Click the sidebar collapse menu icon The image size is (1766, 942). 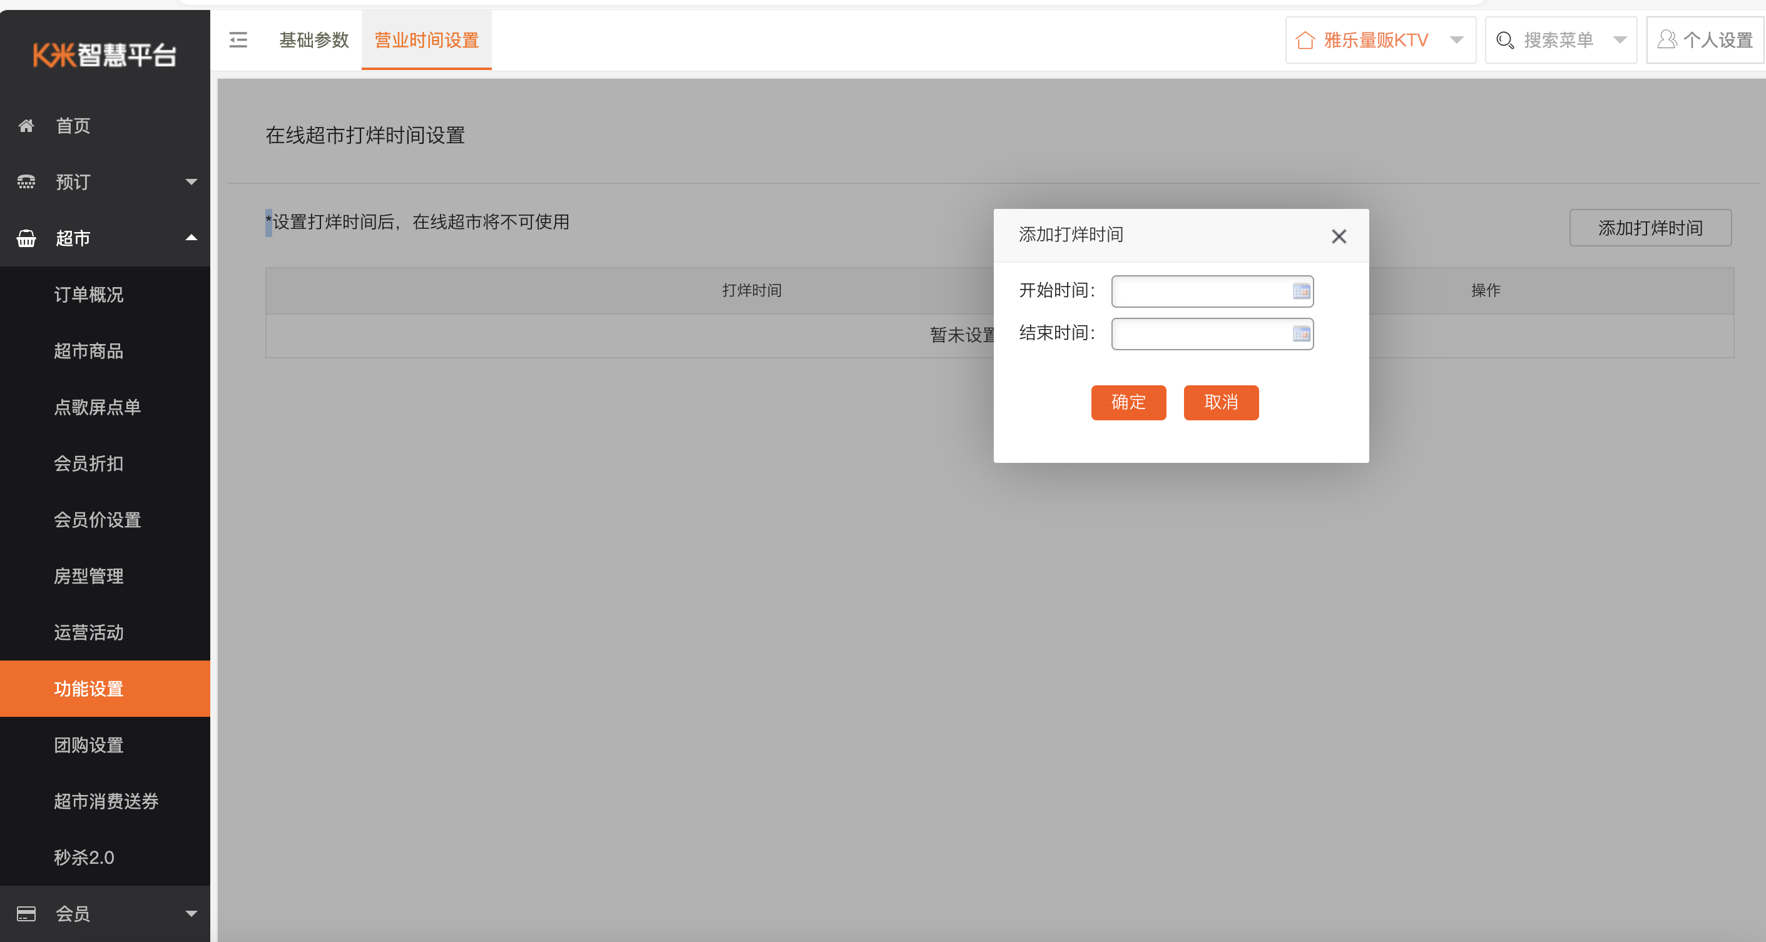coord(238,40)
